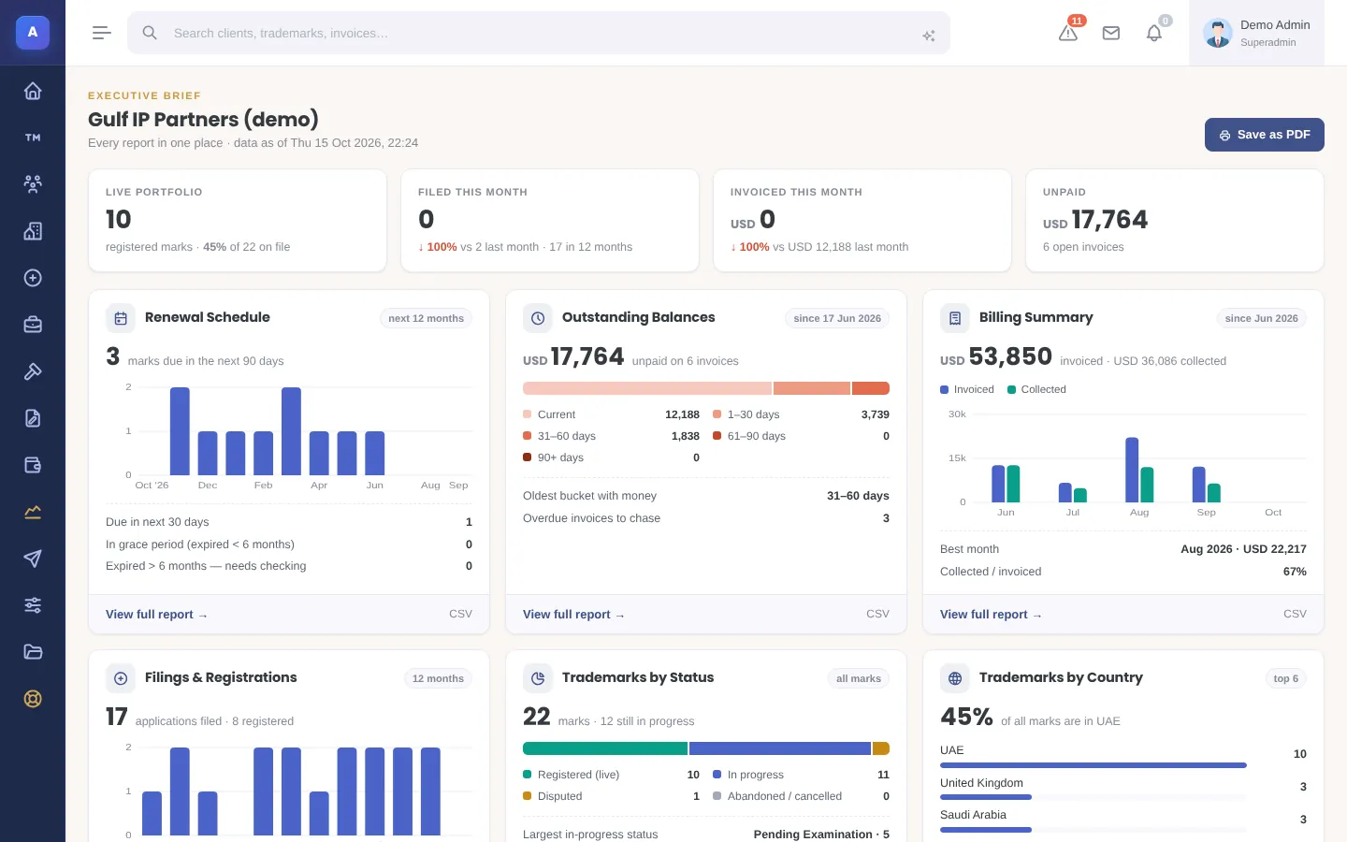This screenshot has width=1347, height=842.
Task: Click the Live Portfolio stat card
Action: (x=238, y=221)
